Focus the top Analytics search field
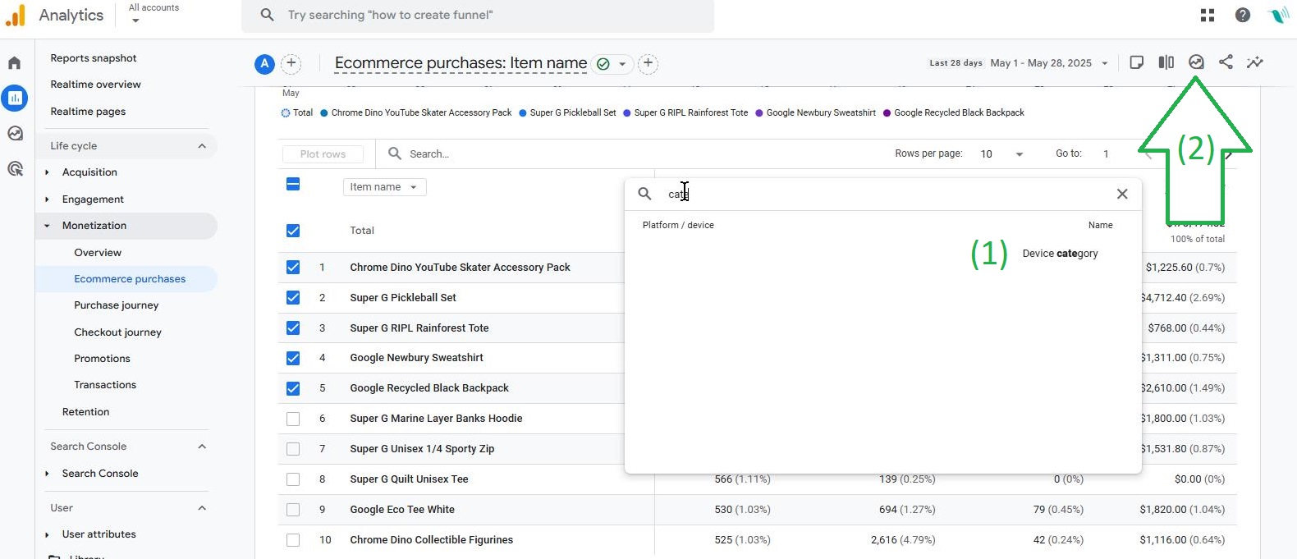This screenshot has height=559, width=1297. click(x=478, y=16)
